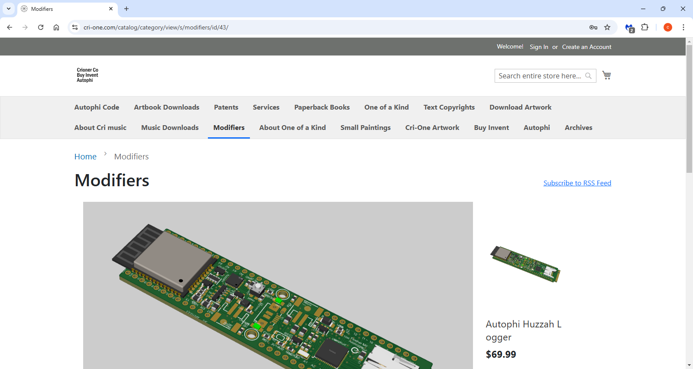Open the saved passwords key icon
This screenshot has width=693, height=369.
(x=593, y=27)
